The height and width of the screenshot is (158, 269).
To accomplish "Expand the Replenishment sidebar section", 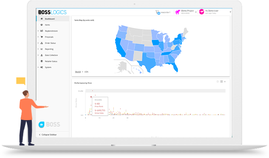I will coord(38,31).
